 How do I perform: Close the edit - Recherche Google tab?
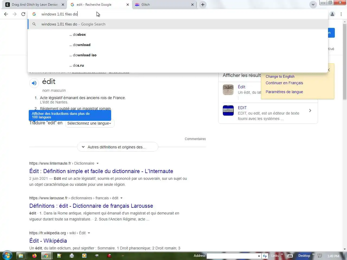(128, 5)
